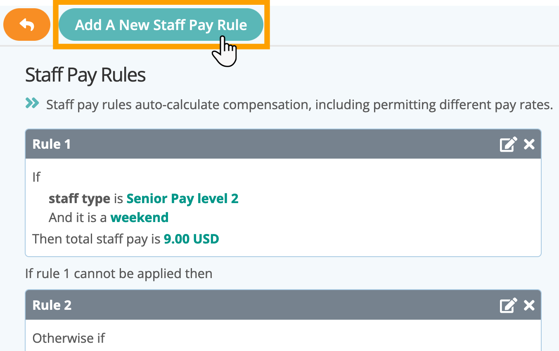Click the Senior Pay level 2 value

[x=182, y=199]
